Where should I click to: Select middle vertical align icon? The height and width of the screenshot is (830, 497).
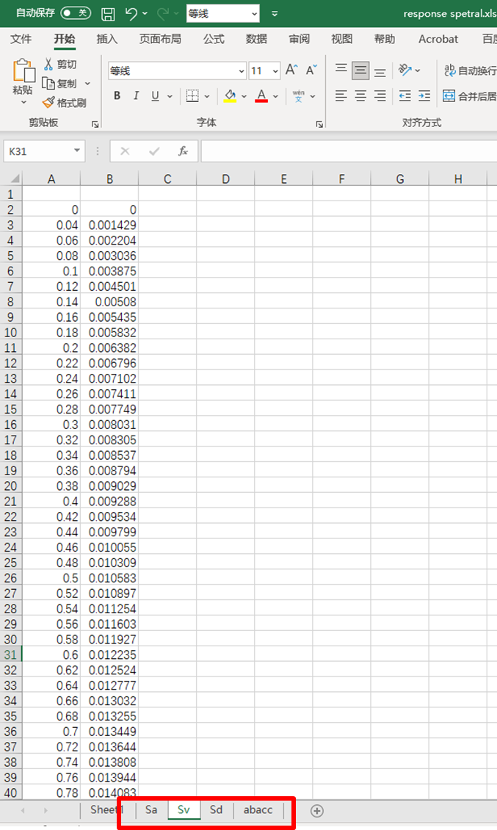coord(360,70)
